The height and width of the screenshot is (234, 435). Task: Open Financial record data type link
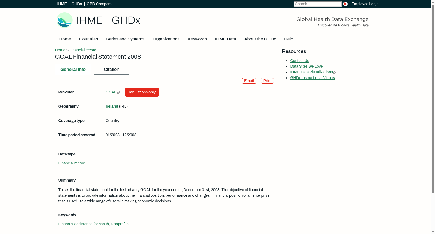point(72,163)
